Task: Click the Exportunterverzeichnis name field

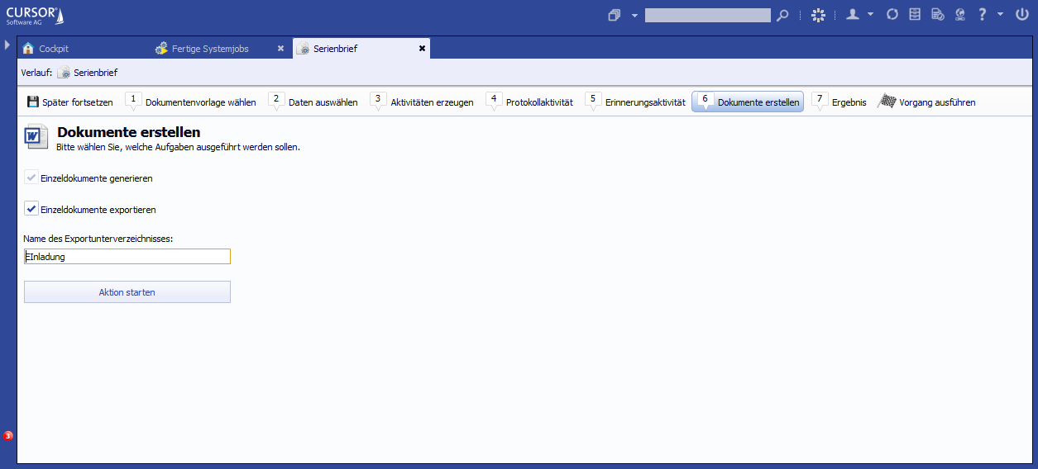Action: pyautogui.click(x=127, y=257)
